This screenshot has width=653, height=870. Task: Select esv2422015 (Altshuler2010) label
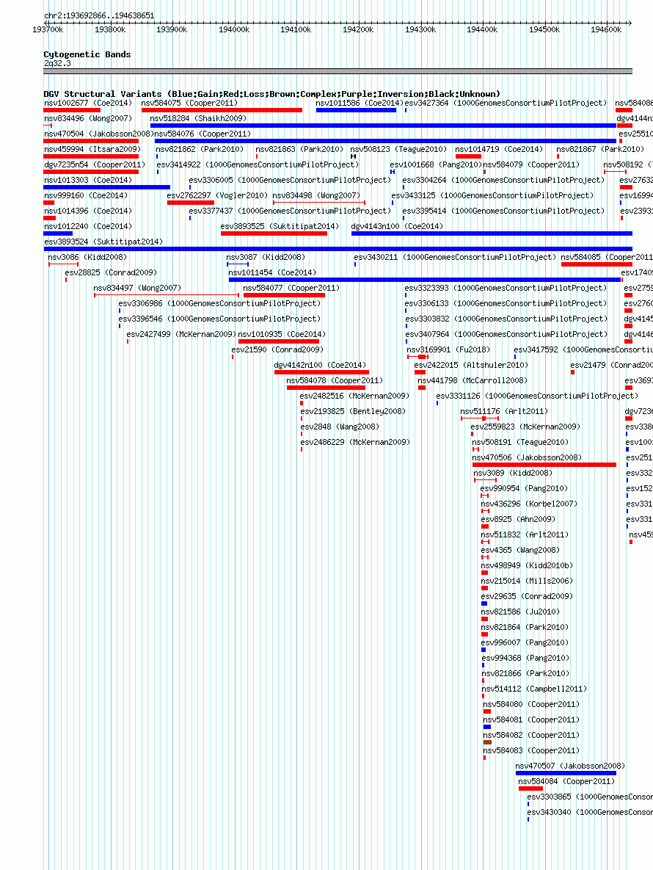[x=471, y=365]
